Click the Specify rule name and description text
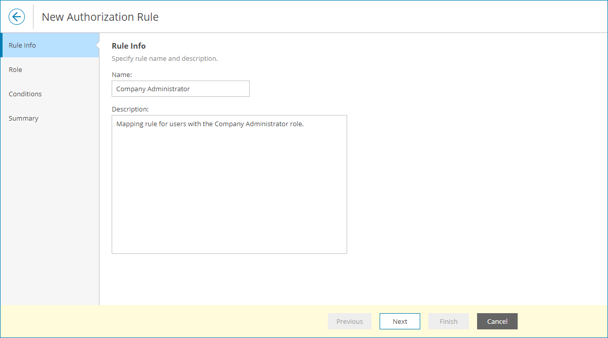The height and width of the screenshot is (338, 608). [x=164, y=58]
